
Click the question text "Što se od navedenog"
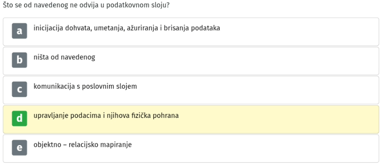pos(35,5)
